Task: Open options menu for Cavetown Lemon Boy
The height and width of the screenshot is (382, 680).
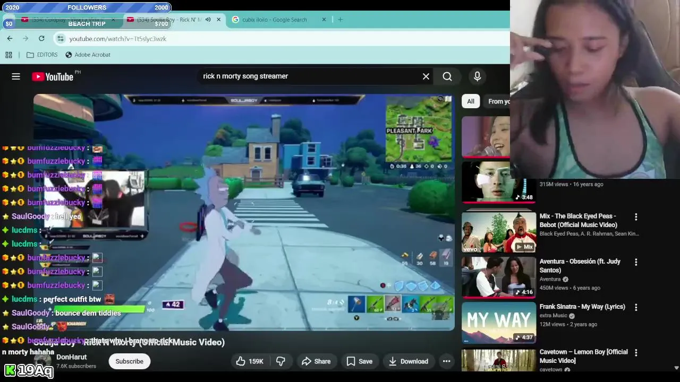Action: click(636, 353)
